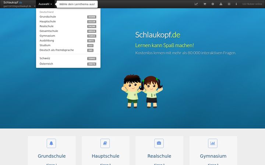Select Realschule from the Auswahl menu
Screen dimensions: 265x165
68,26
